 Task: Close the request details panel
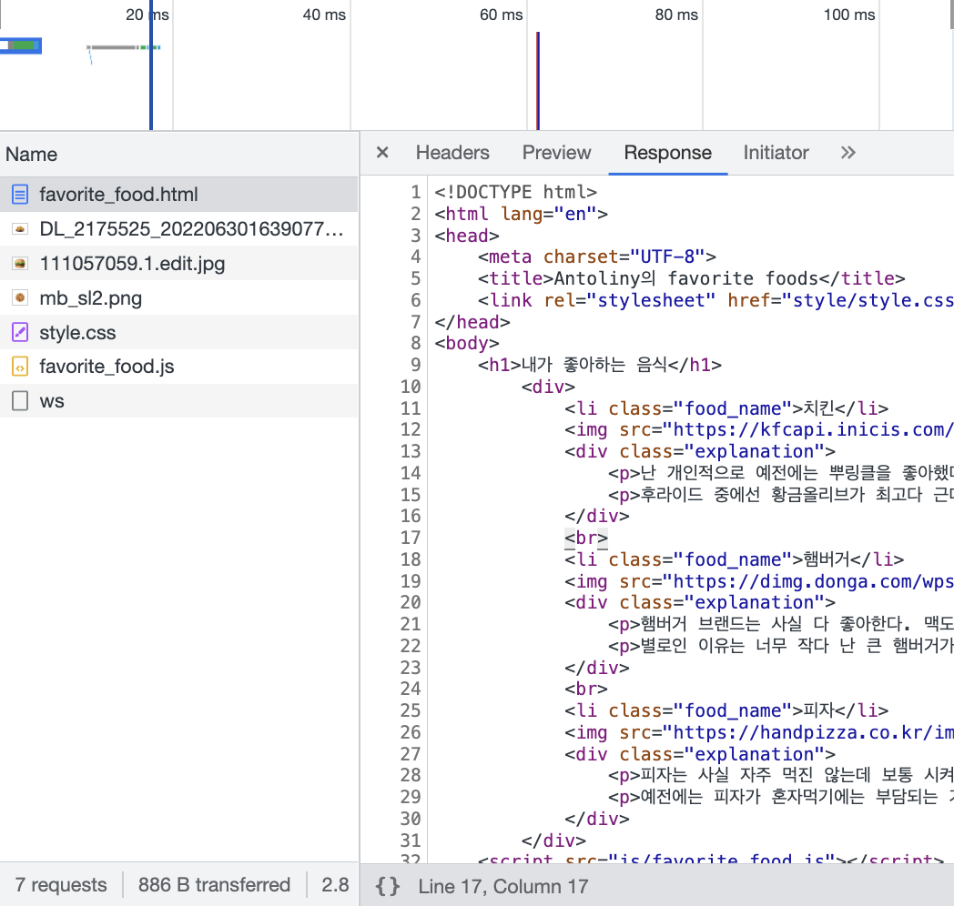tap(382, 152)
